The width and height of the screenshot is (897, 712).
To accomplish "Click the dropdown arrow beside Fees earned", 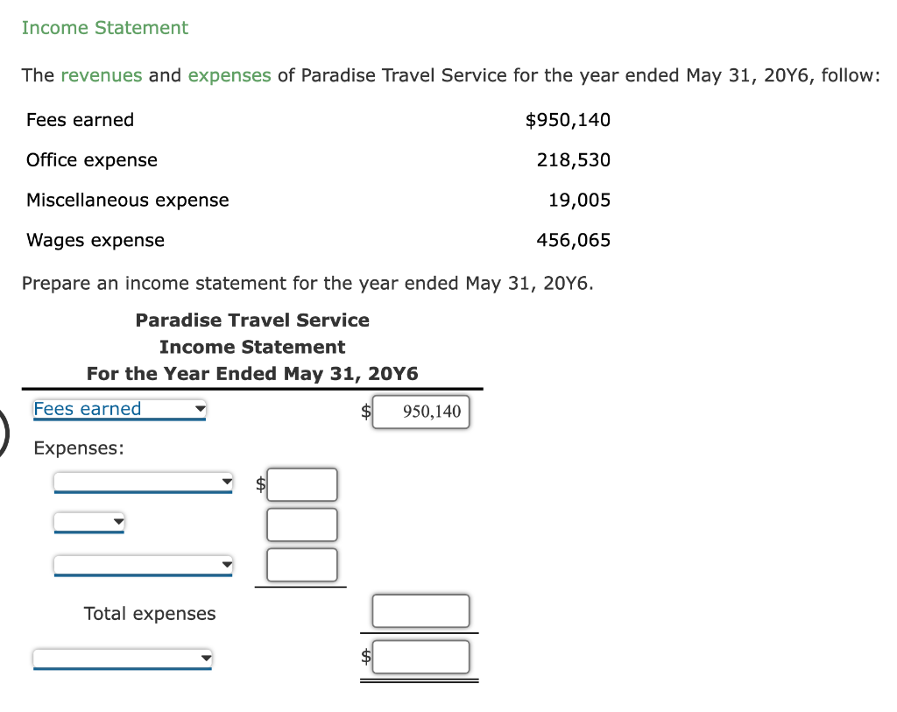I will (199, 409).
